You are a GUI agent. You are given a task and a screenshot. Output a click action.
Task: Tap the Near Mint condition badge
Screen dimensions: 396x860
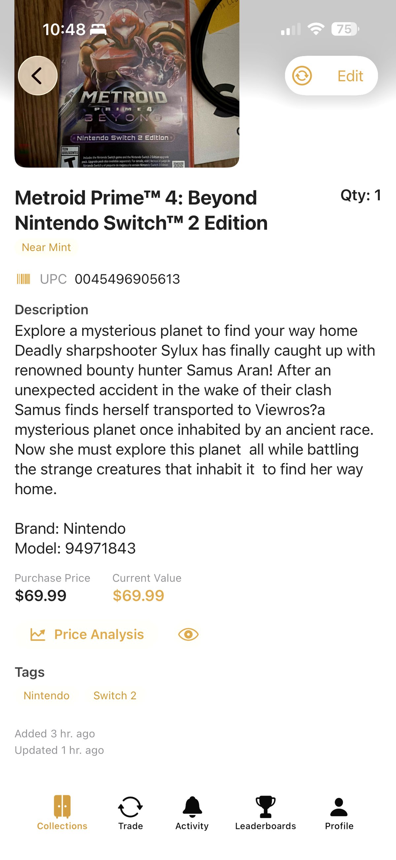click(46, 247)
